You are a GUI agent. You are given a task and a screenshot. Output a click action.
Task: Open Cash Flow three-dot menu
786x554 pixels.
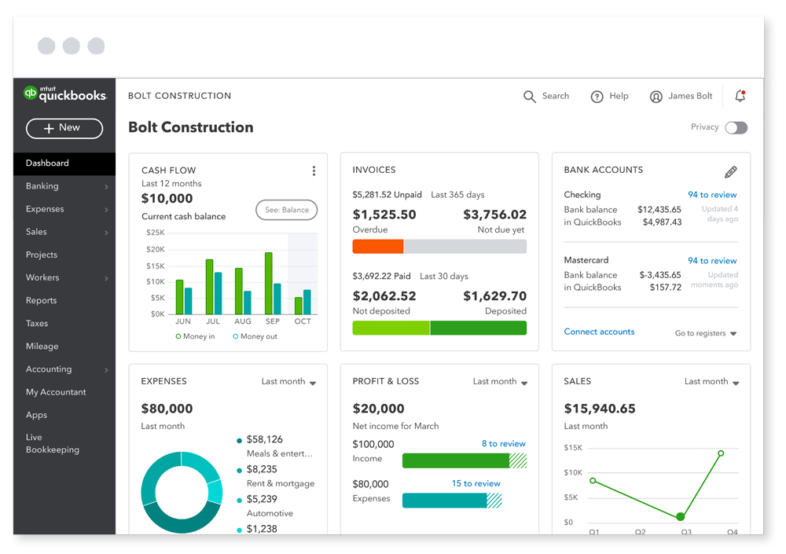pos(314,171)
